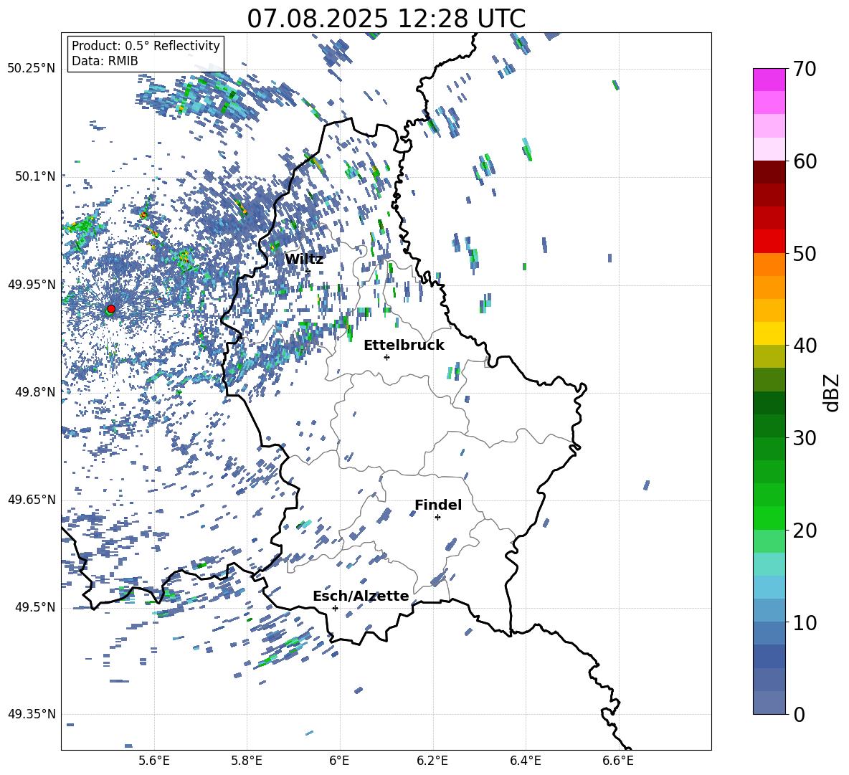Click the red radar location marker
This screenshot has height=775, width=849.
(111, 308)
